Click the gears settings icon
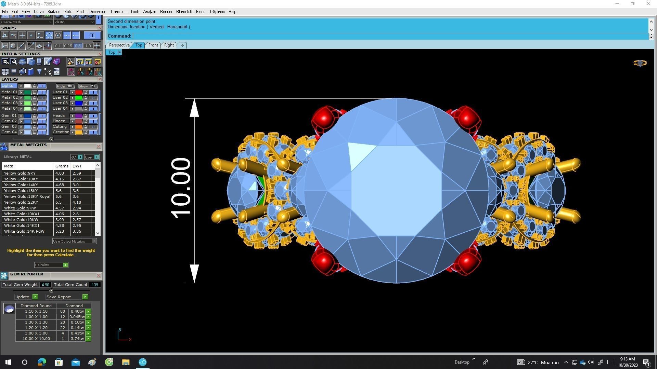 5,61
